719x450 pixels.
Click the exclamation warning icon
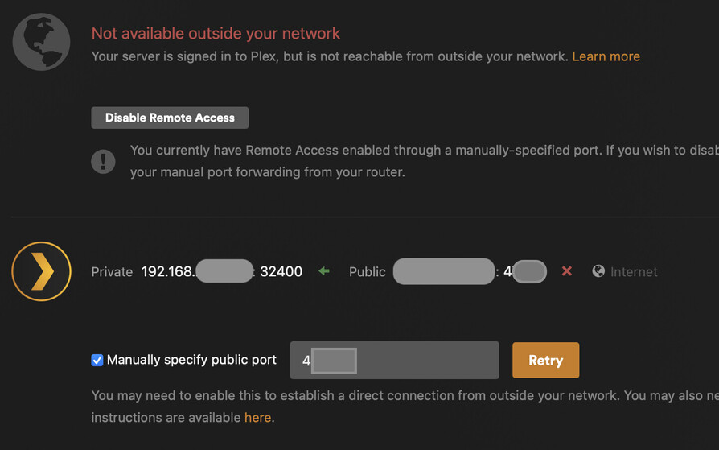[103, 161]
